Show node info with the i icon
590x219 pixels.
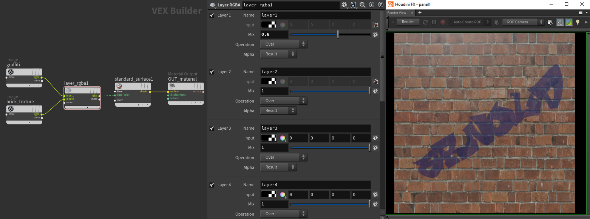[x=371, y=5]
